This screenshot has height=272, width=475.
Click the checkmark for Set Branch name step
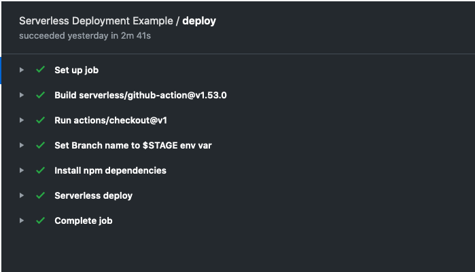(x=41, y=145)
